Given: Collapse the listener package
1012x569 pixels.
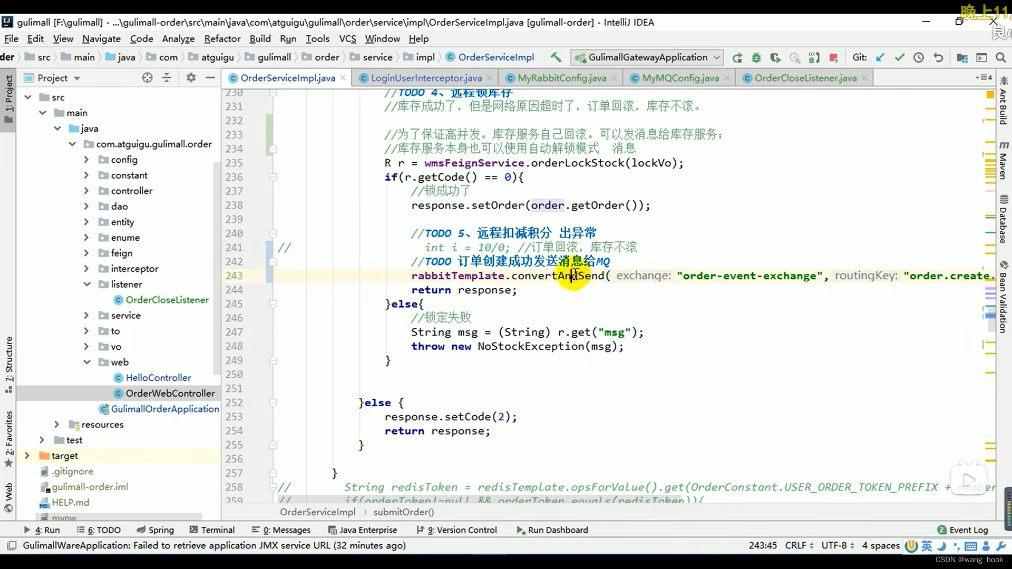Looking at the screenshot, I should click(86, 284).
